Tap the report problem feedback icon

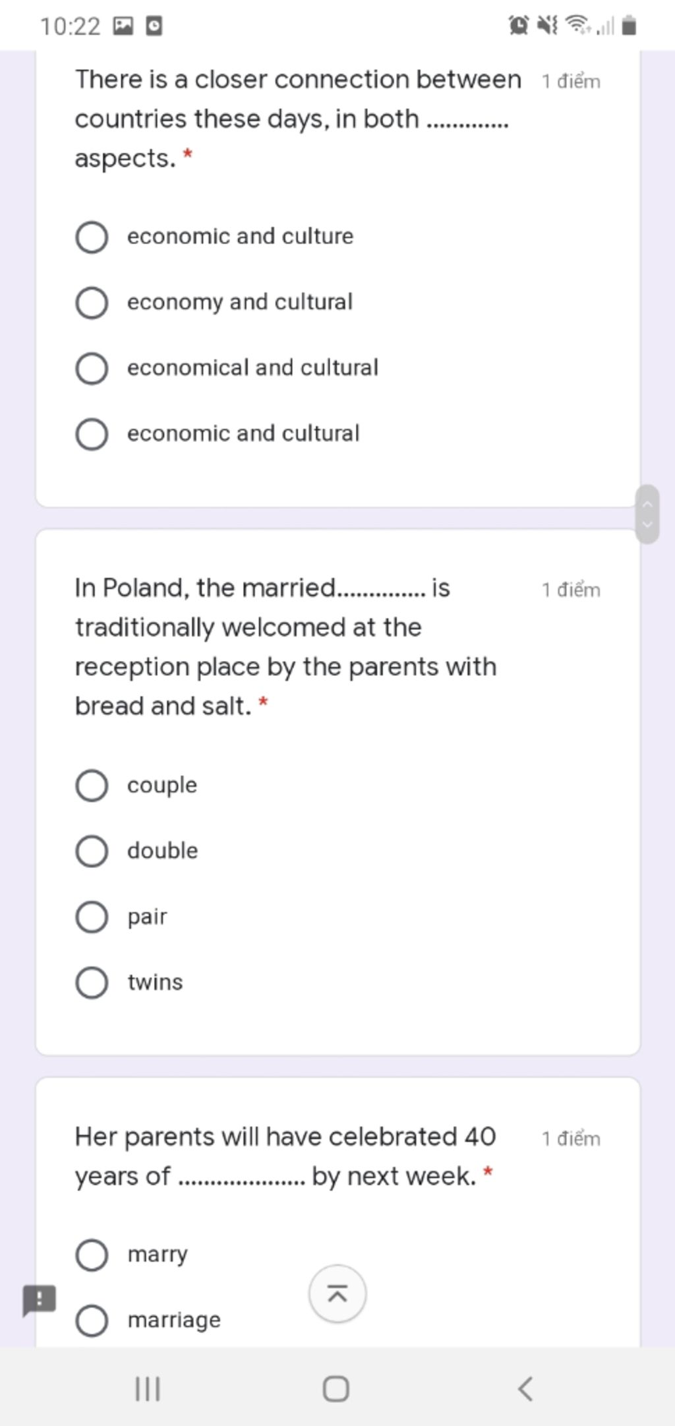(40, 1300)
